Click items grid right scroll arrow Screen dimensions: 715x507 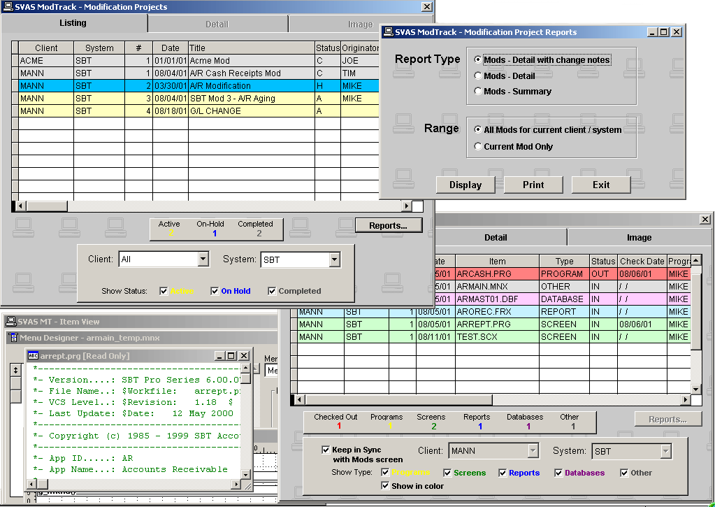tap(686, 400)
